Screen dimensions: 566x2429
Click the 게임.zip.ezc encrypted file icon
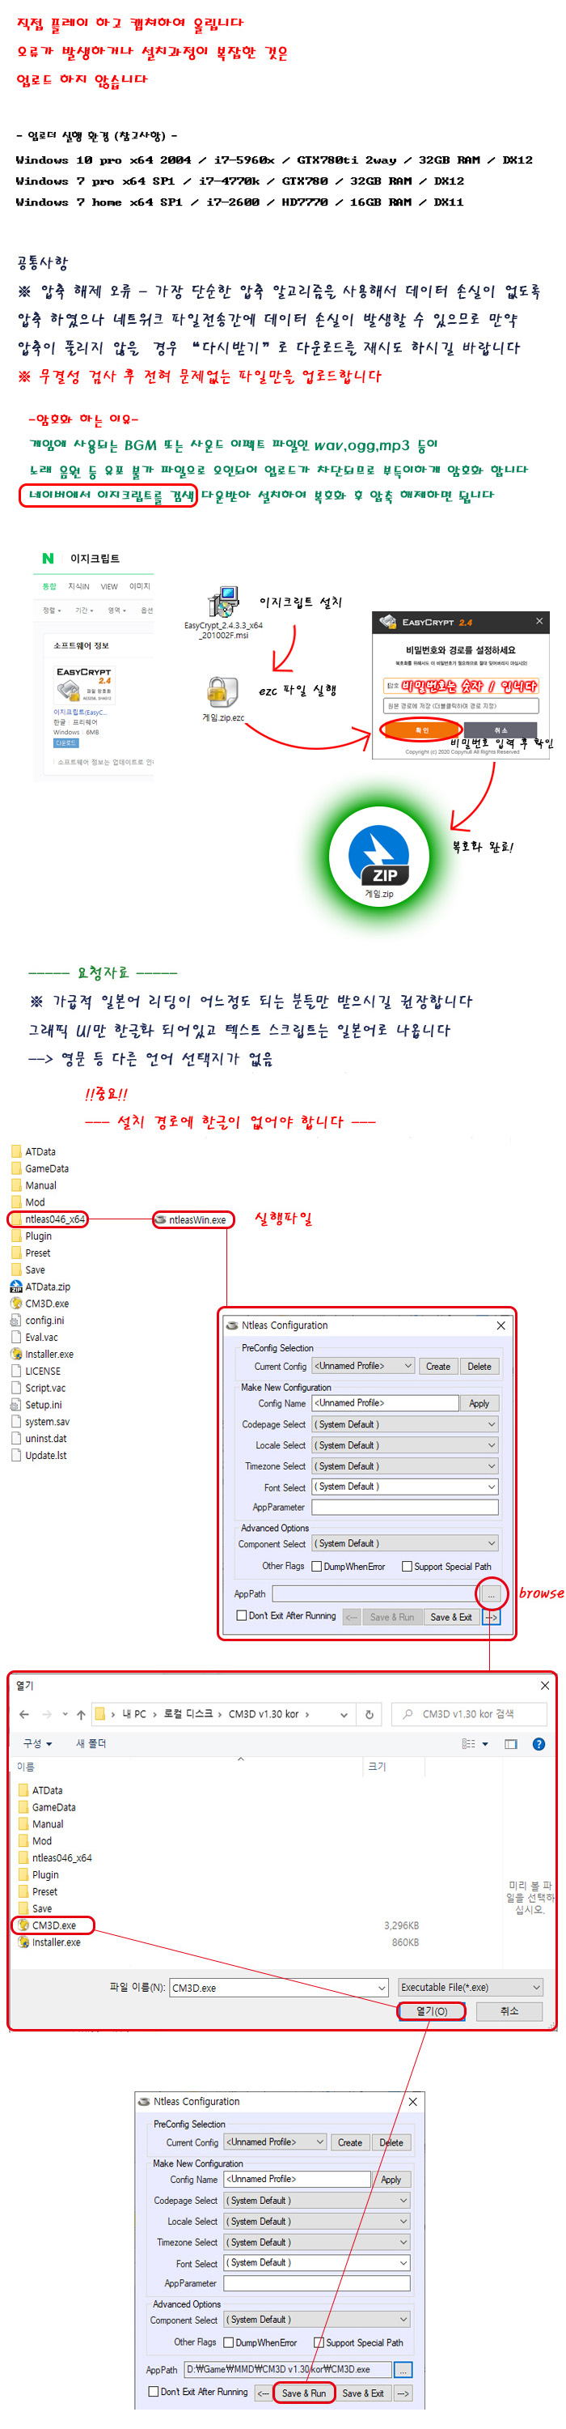pyautogui.click(x=222, y=692)
